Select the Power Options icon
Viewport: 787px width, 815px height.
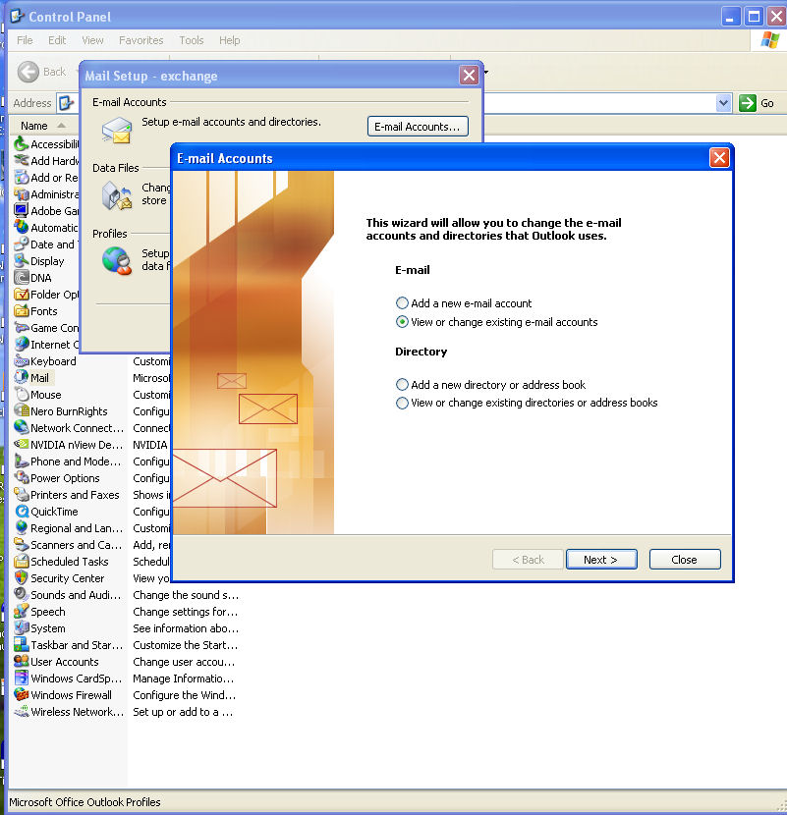coord(22,477)
